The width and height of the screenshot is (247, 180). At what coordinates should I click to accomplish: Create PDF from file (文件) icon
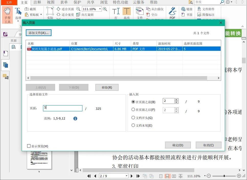pyautogui.click(x=140, y=13)
